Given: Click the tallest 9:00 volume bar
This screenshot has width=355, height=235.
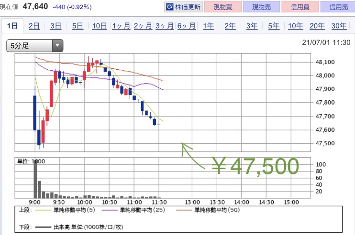Looking at the screenshot, I should [x=35, y=179].
